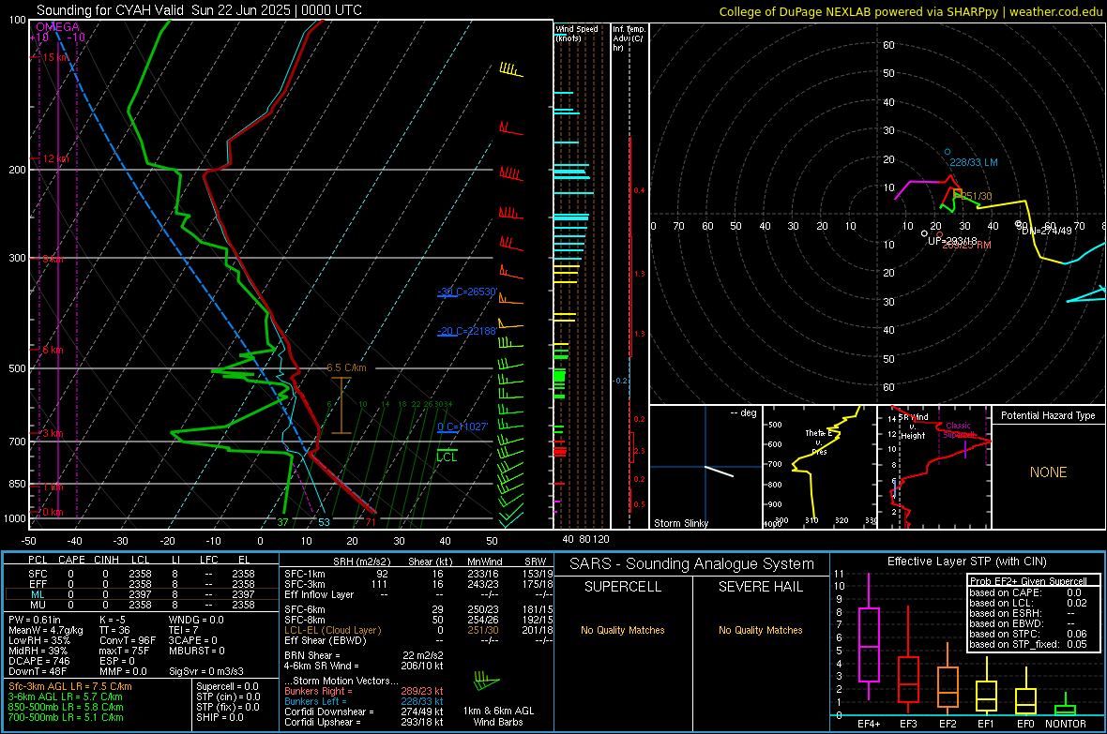Click the Bunkers Right storm motion row
Screen dimensions: 1107x734
[x=364, y=691]
